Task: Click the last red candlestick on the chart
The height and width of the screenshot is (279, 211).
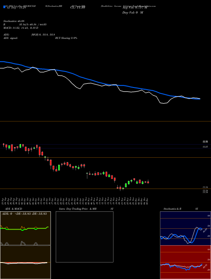Action: coord(148,182)
